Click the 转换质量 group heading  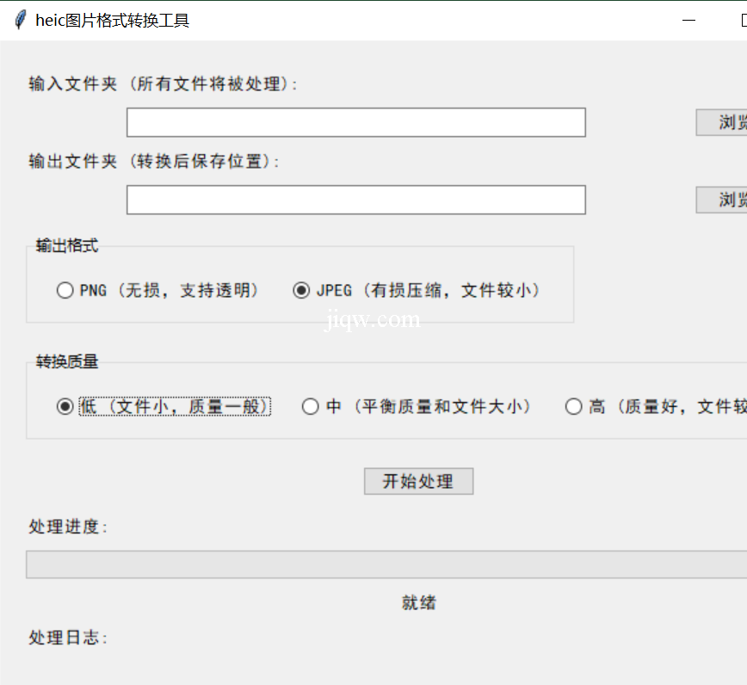[67, 362]
